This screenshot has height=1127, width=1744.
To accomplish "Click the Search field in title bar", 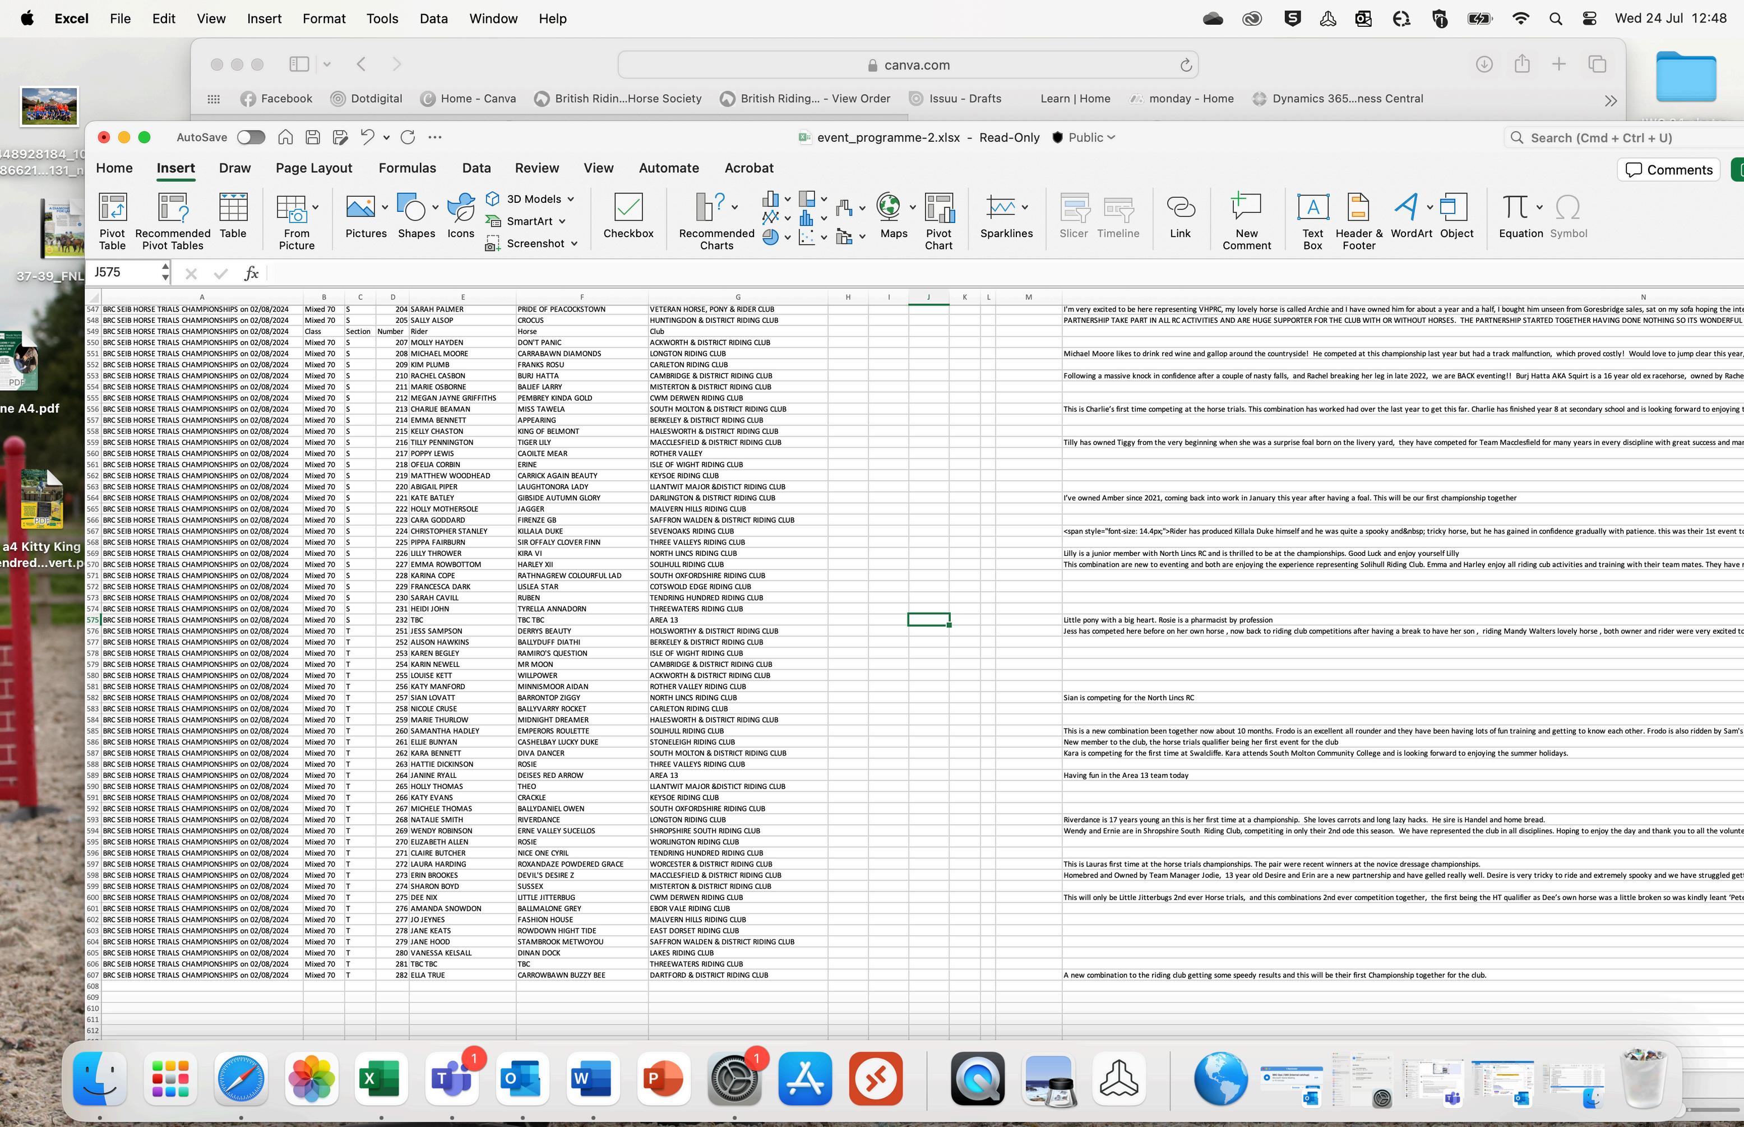I will point(1610,137).
